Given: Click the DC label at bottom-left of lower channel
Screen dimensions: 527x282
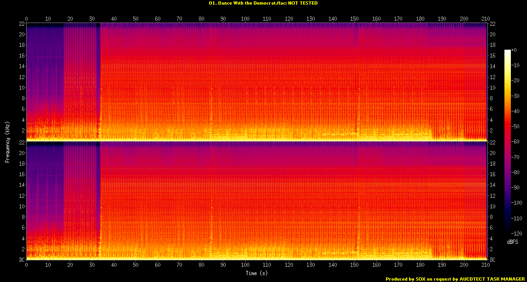Looking at the screenshot, I should 20,260.
